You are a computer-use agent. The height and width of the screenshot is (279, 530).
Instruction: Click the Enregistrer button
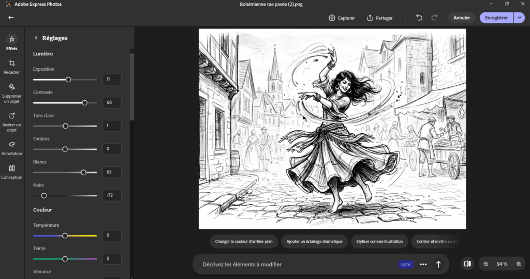pyautogui.click(x=496, y=18)
